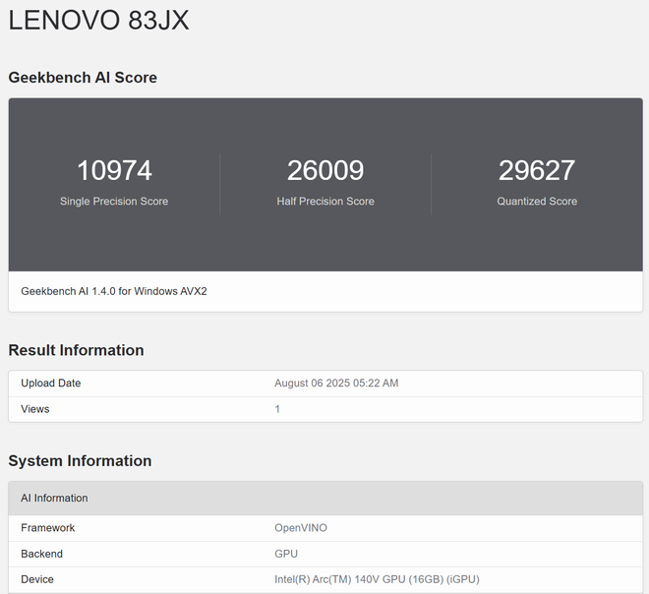Click Geekbench AI 1.4.0 for Windows AVX2 text
This screenshot has height=594, width=649.
pyautogui.click(x=114, y=291)
